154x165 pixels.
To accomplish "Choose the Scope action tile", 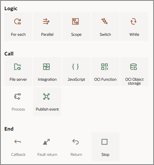I will [x=76, y=27].
